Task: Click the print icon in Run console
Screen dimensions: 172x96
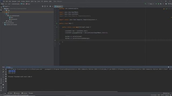Action: (6, 79)
